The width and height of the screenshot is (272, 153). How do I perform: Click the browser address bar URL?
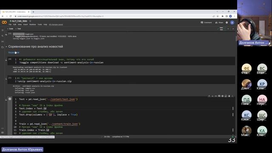[60, 16]
